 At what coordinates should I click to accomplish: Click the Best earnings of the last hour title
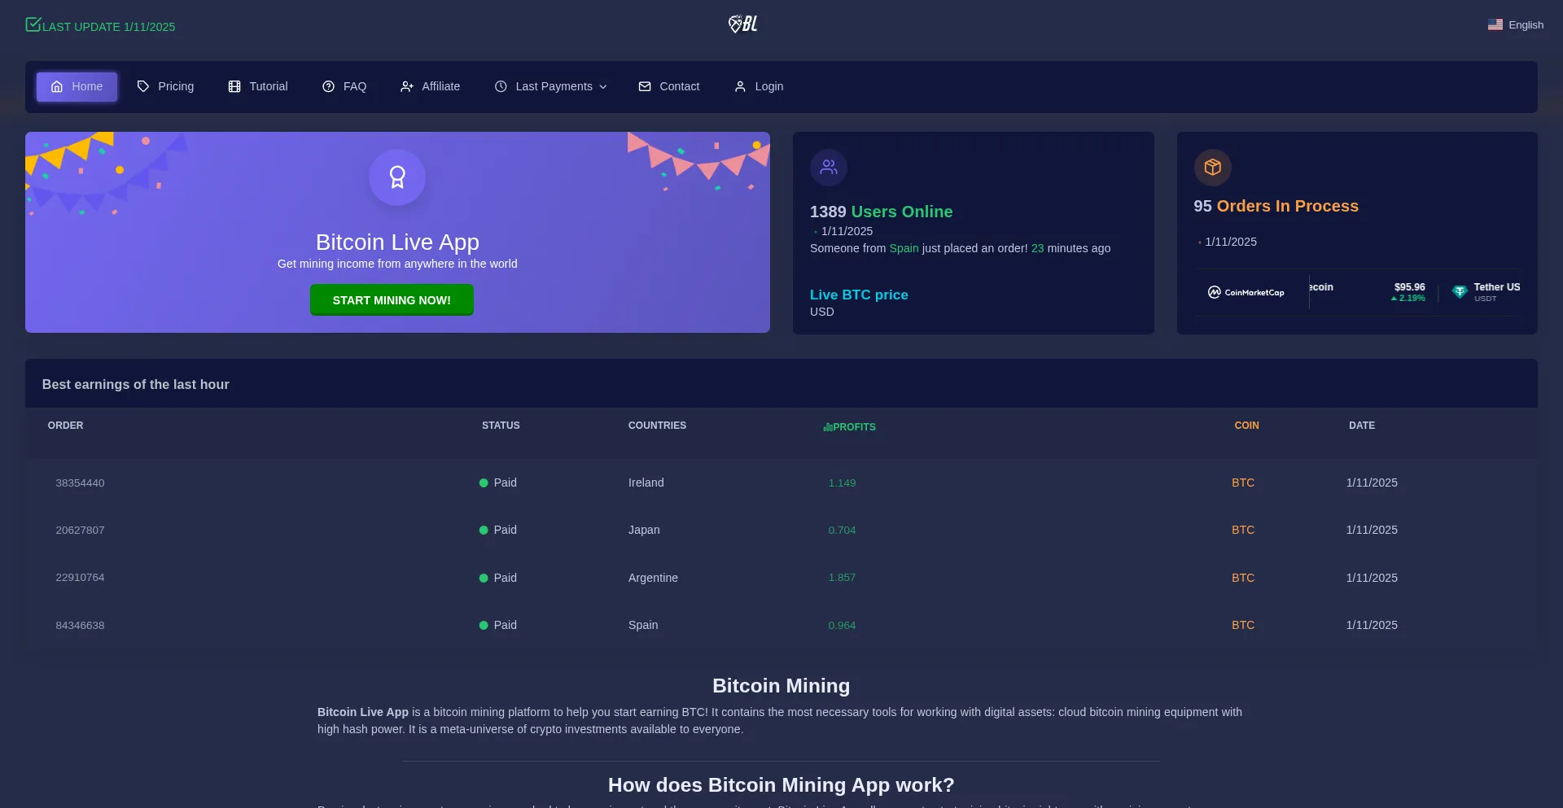coord(135,384)
